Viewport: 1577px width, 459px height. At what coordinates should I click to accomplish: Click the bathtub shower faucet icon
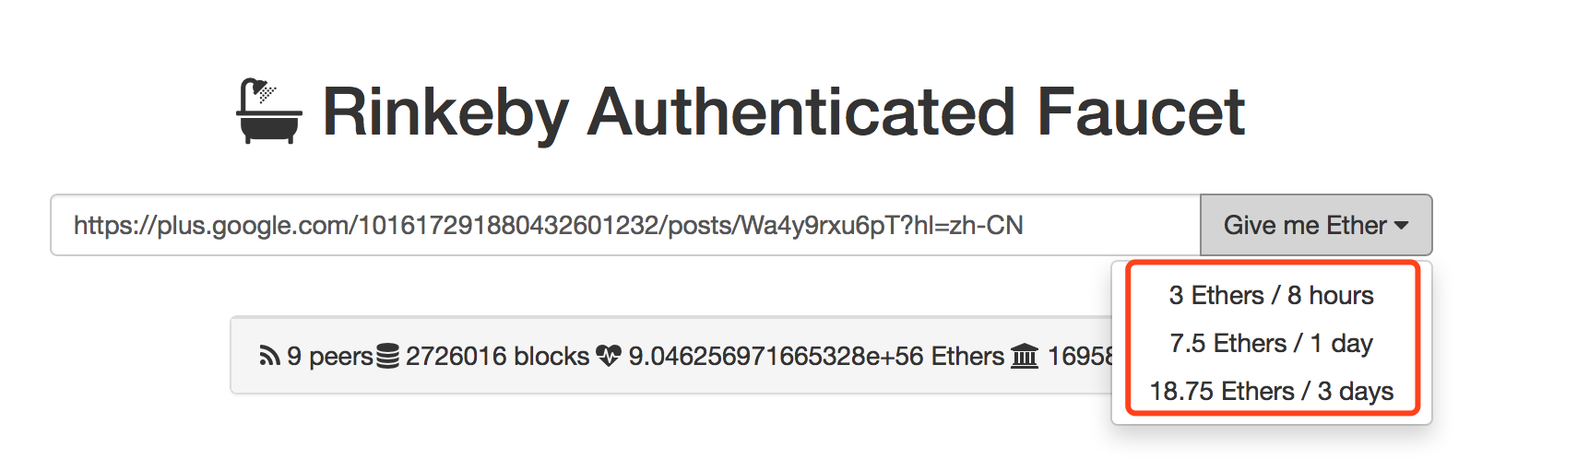coord(268,112)
